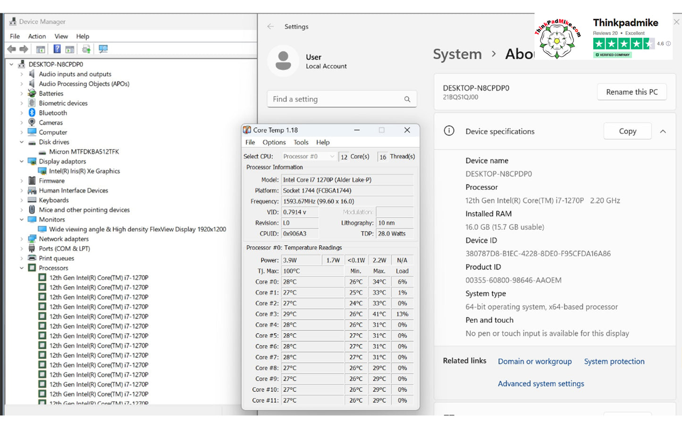Screen dimensions: 682x428
Task: Open Device Manager View menu
Action: 61,36
